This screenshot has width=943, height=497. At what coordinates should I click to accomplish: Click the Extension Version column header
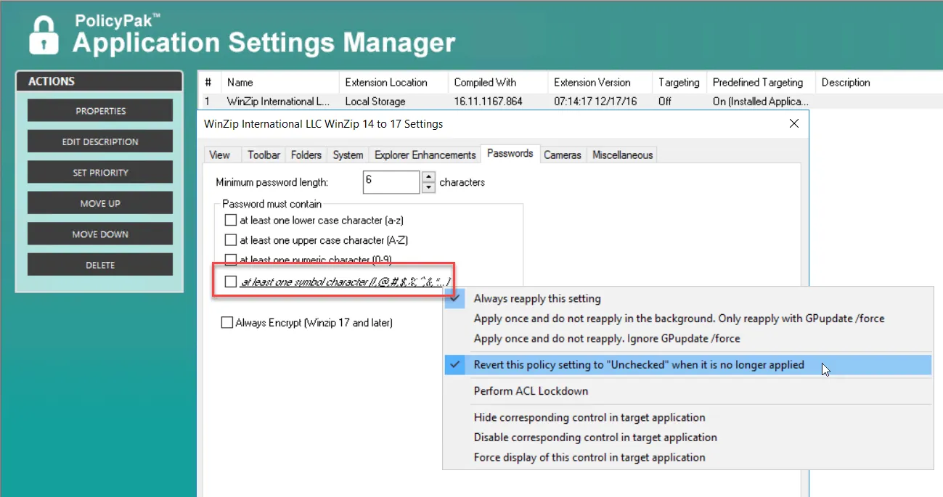tap(600, 82)
